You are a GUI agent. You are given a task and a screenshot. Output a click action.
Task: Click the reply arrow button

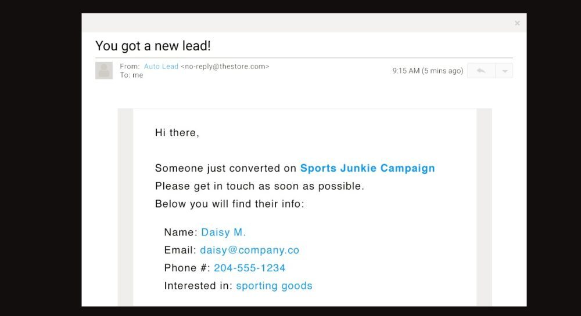point(481,71)
